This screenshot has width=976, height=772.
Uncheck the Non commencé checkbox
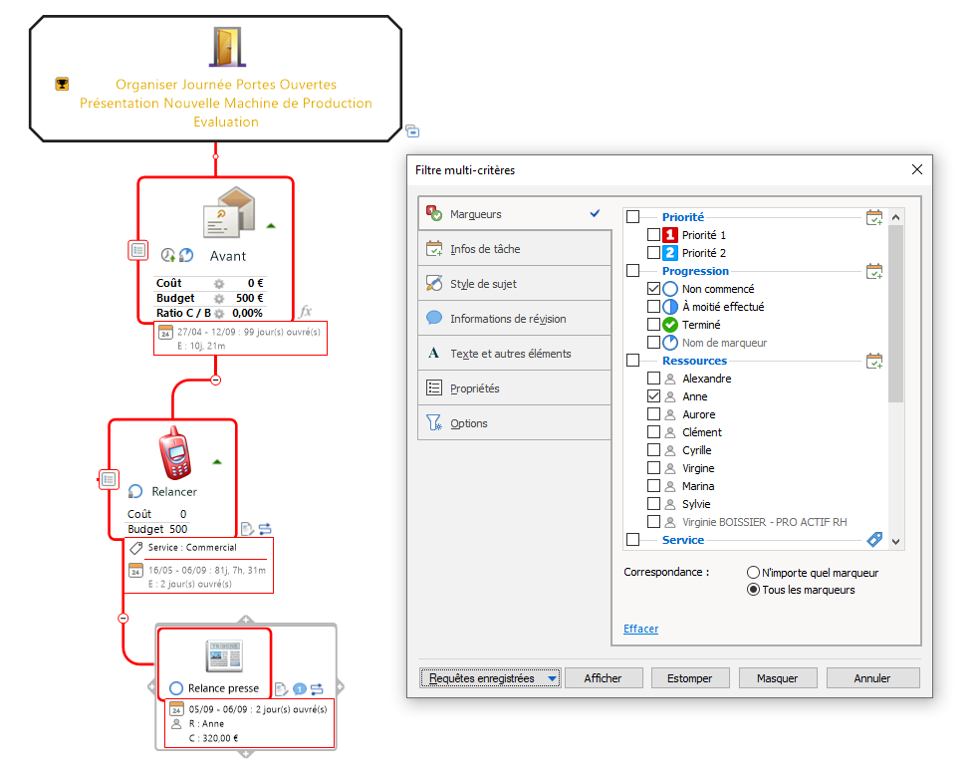coord(653,289)
